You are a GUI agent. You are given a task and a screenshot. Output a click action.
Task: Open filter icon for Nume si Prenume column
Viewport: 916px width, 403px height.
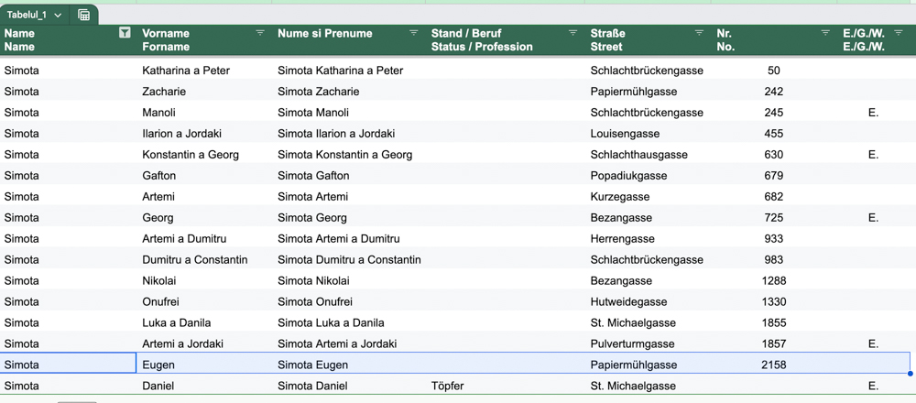pyautogui.click(x=414, y=33)
